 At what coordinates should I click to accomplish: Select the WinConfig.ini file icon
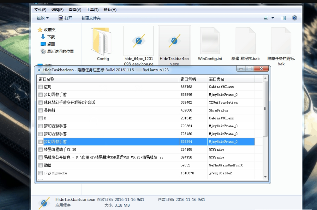pyautogui.click(x=210, y=41)
